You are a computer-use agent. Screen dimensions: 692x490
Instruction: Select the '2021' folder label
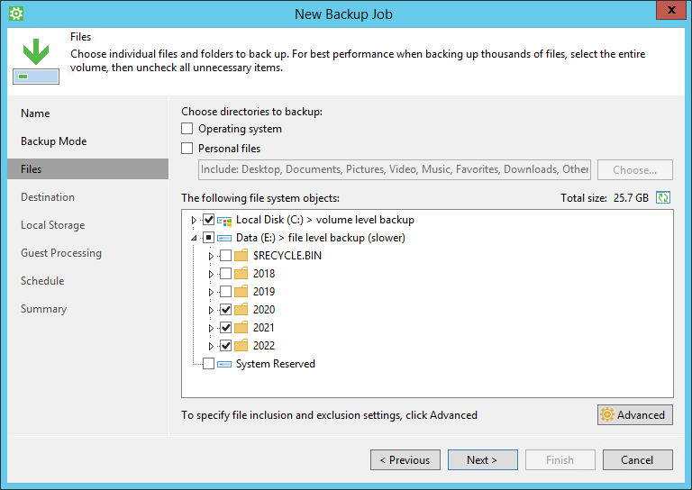click(264, 328)
